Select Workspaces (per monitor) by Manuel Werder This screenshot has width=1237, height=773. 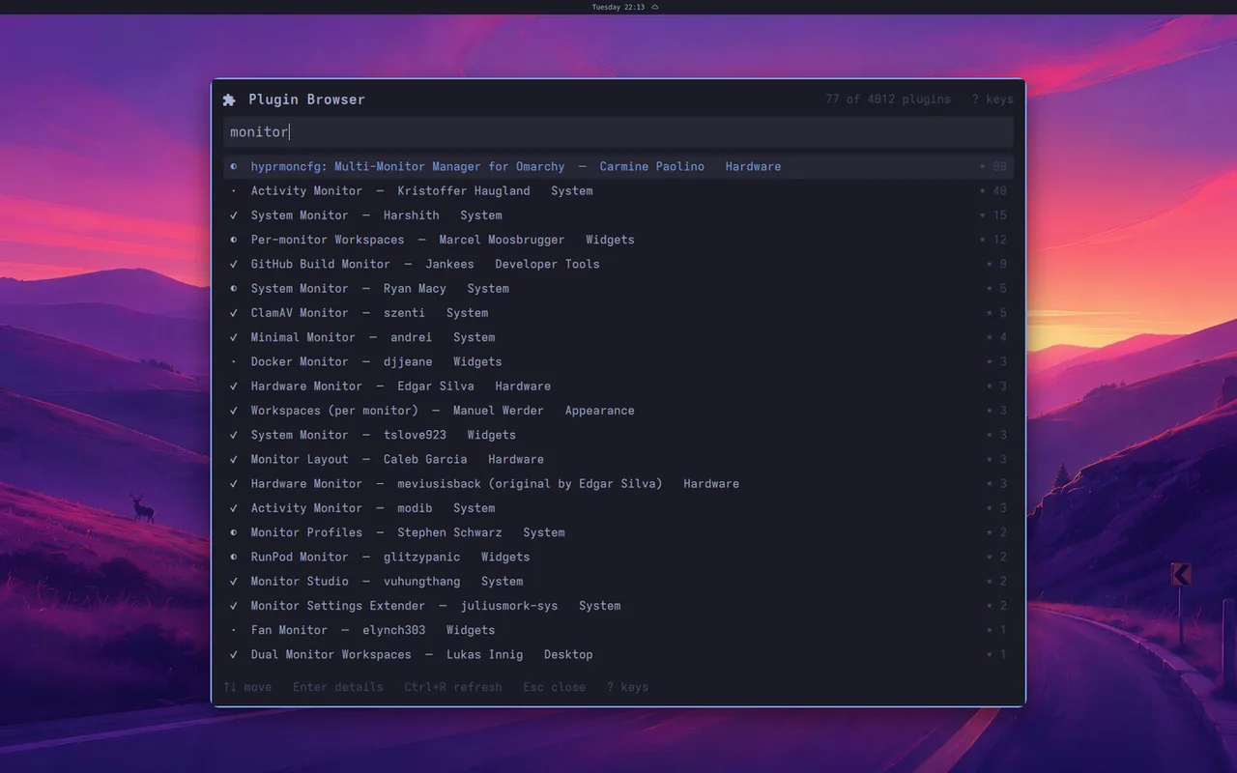click(618, 411)
